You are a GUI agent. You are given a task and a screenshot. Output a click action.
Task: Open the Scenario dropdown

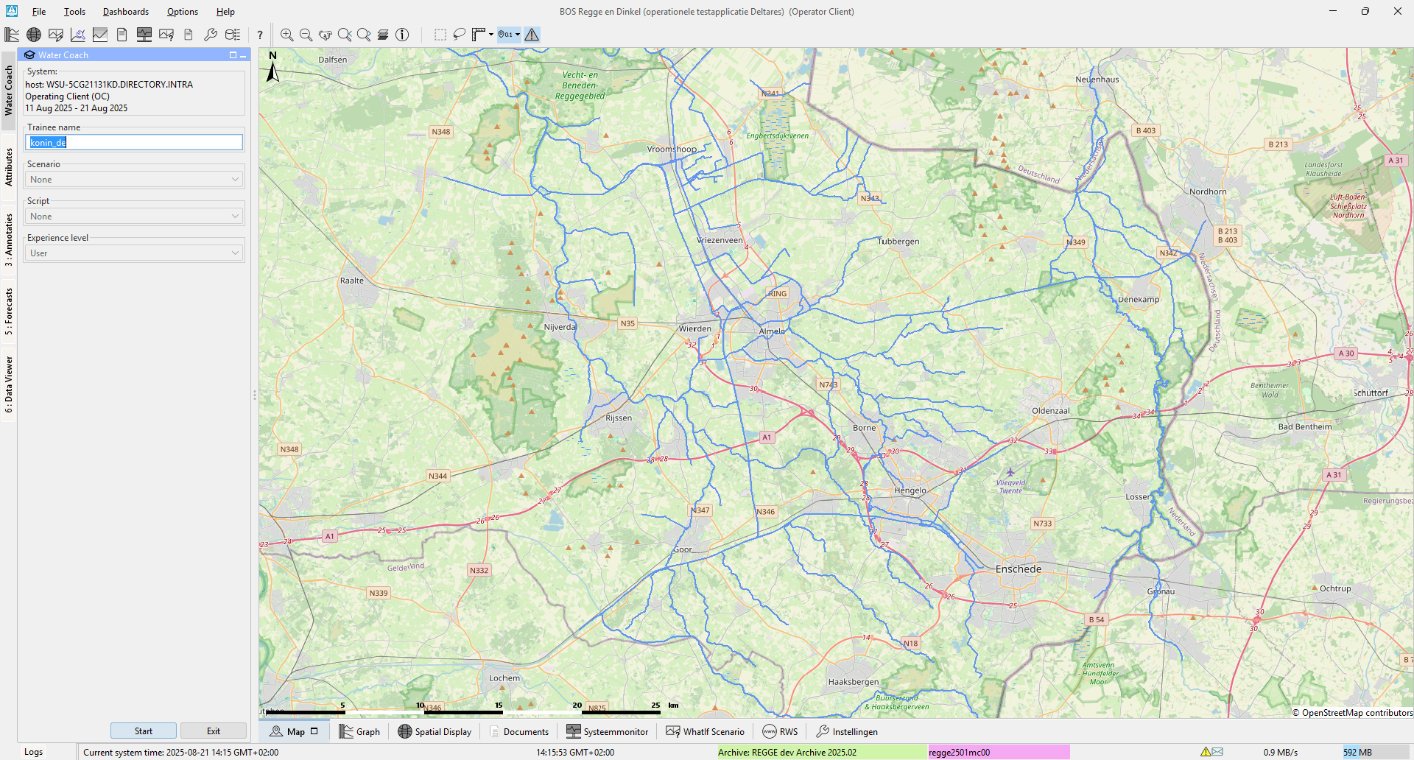tap(134, 180)
